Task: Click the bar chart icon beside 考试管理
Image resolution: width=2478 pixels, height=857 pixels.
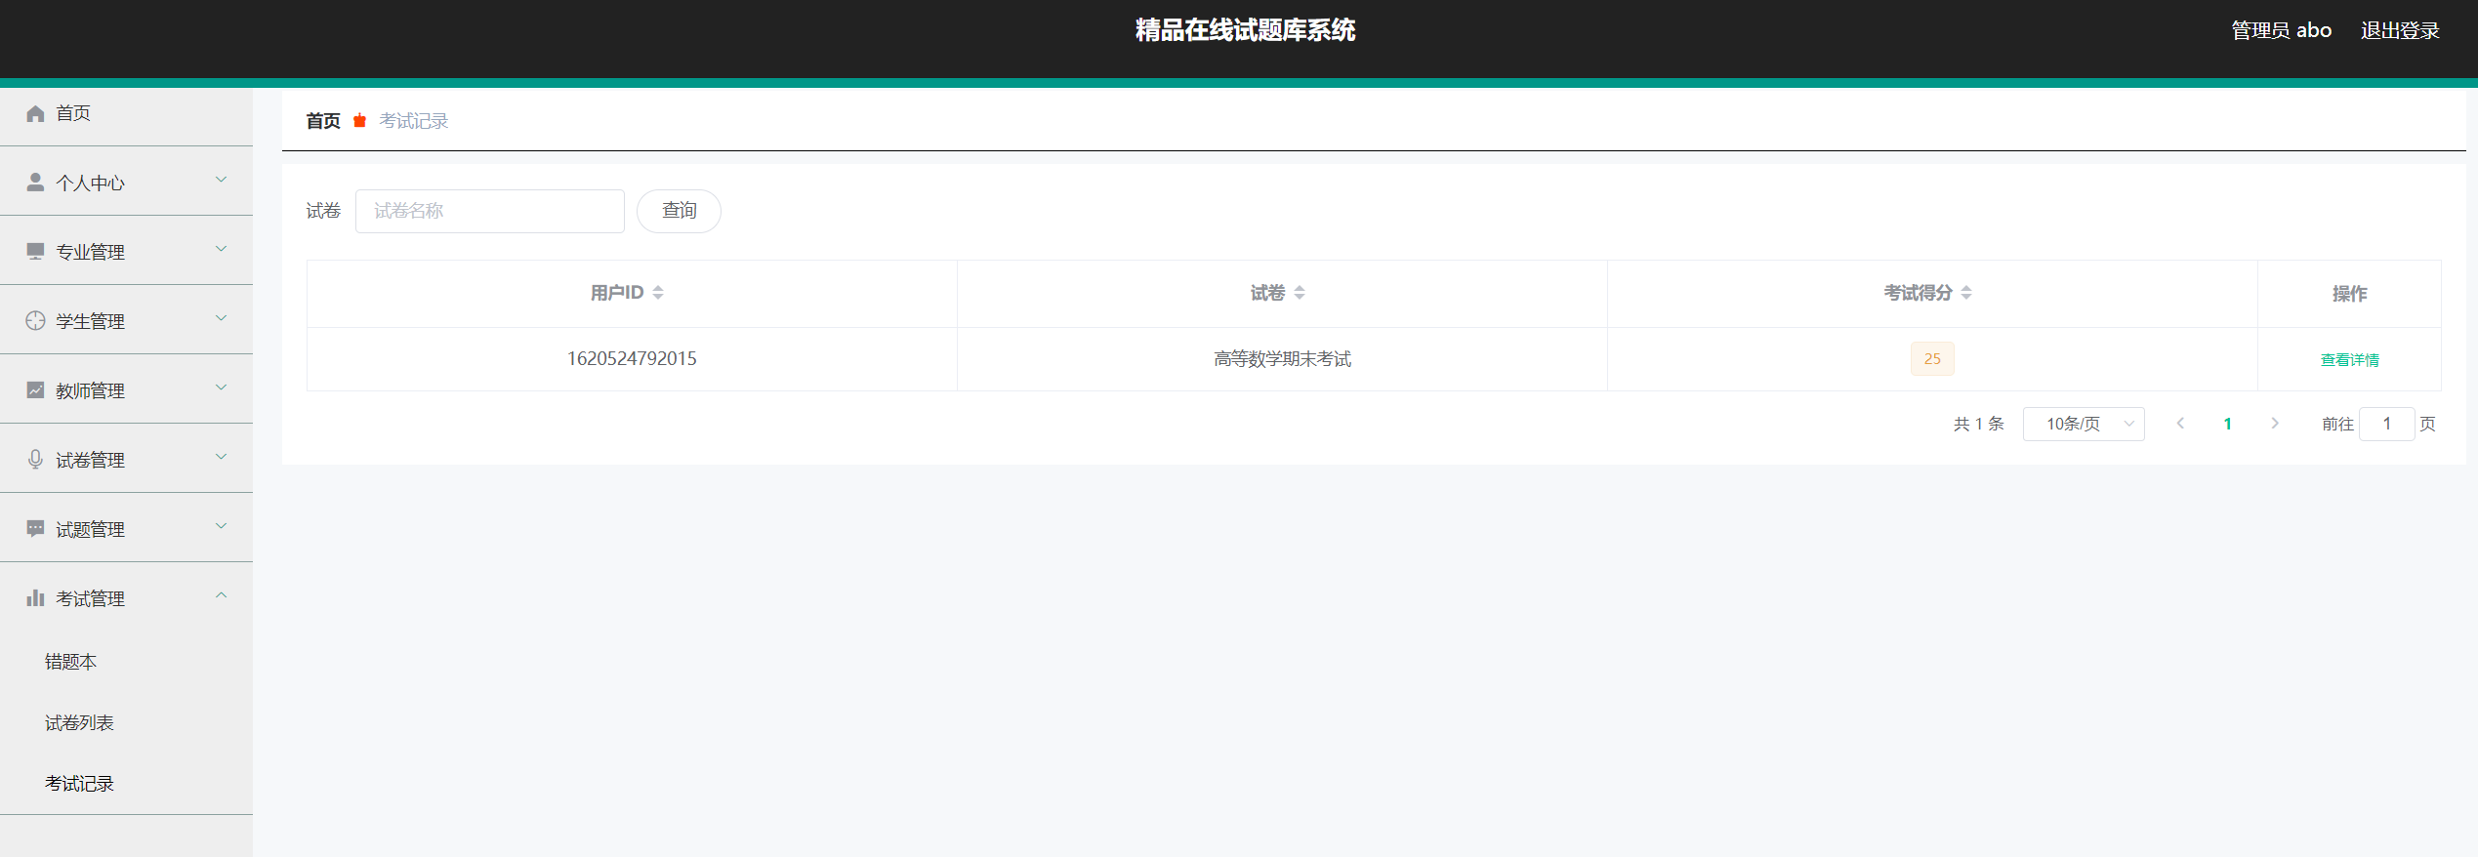Action: (35, 597)
